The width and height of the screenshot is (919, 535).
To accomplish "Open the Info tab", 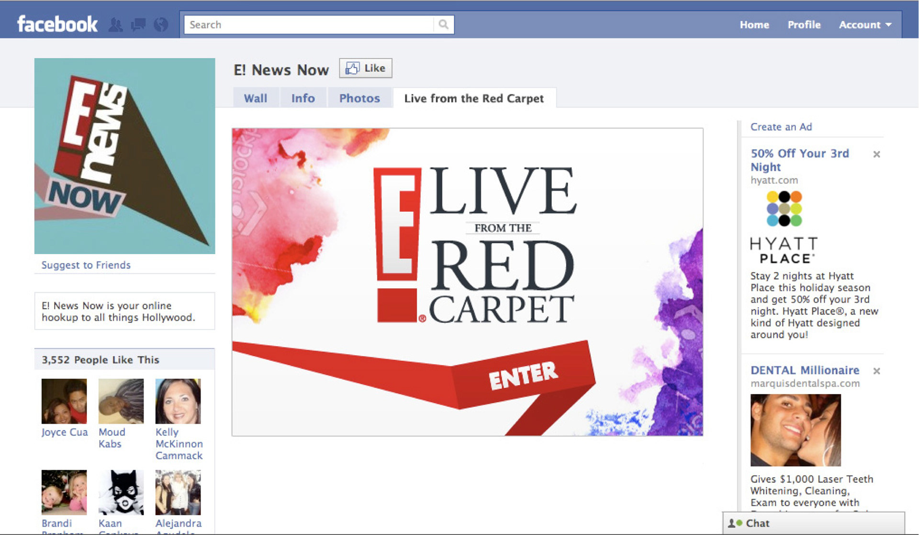I will 303,98.
